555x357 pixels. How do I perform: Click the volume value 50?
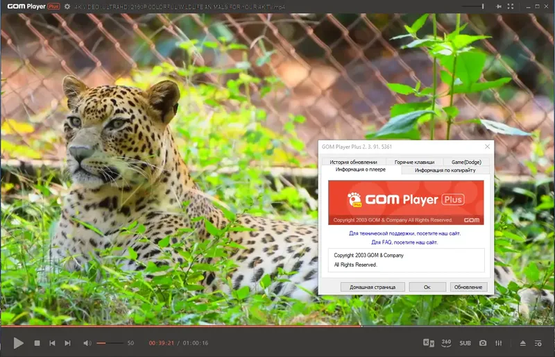130,343
